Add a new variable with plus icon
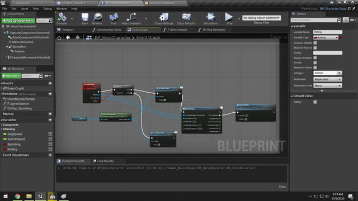 [50, 120]
